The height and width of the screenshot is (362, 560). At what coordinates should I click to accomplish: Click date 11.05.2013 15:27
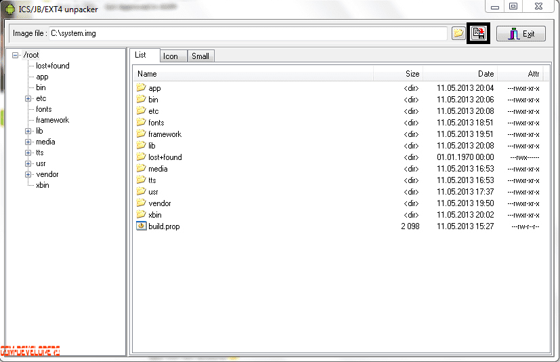465,226
